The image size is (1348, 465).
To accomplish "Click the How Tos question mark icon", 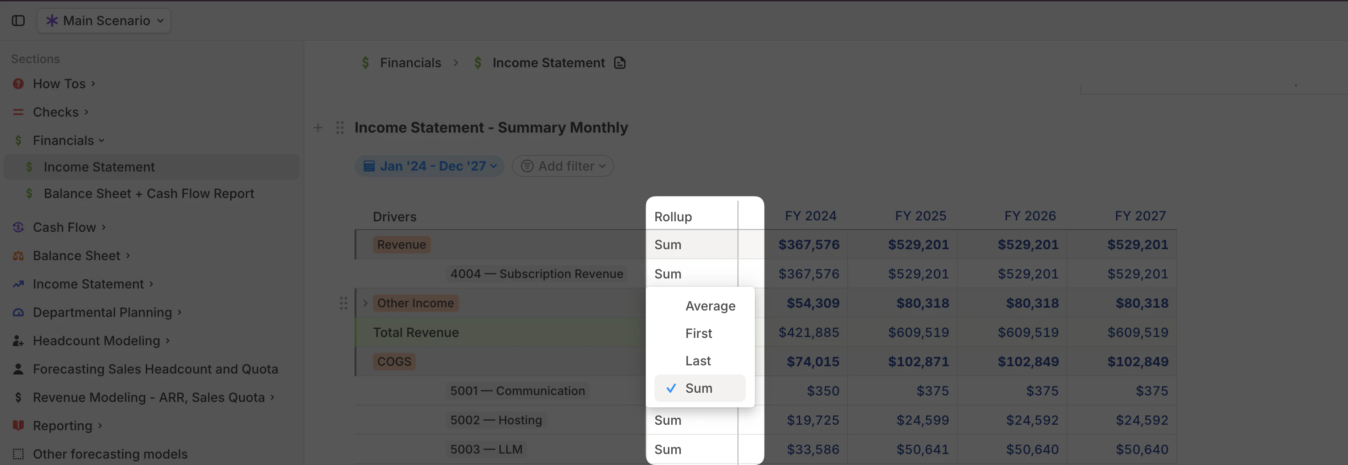I will [18, 83].
